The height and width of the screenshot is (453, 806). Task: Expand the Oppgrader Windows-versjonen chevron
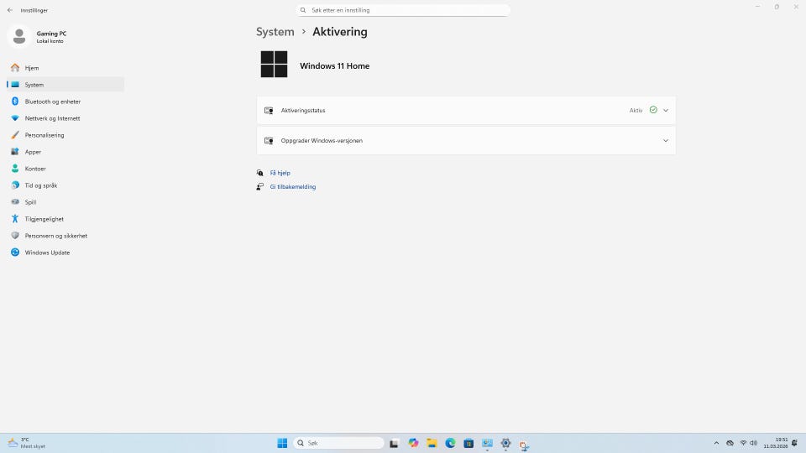(x=666, y=141)
